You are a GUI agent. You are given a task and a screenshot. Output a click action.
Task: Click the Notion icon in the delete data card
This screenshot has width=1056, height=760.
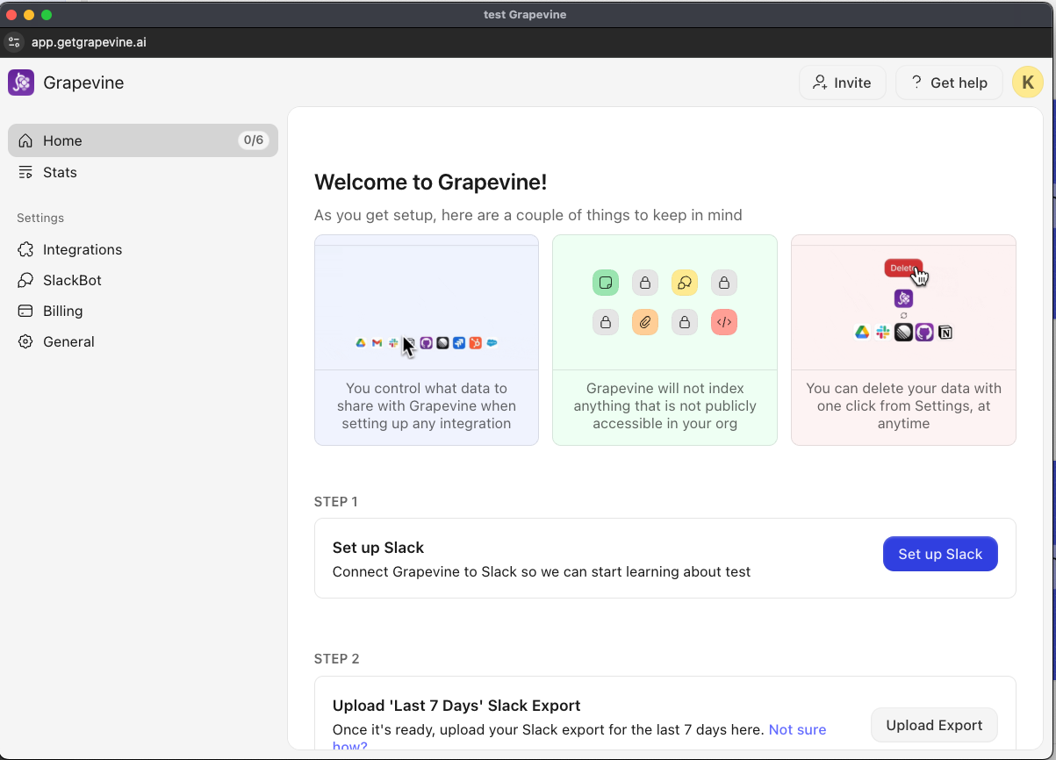(946, 332)
